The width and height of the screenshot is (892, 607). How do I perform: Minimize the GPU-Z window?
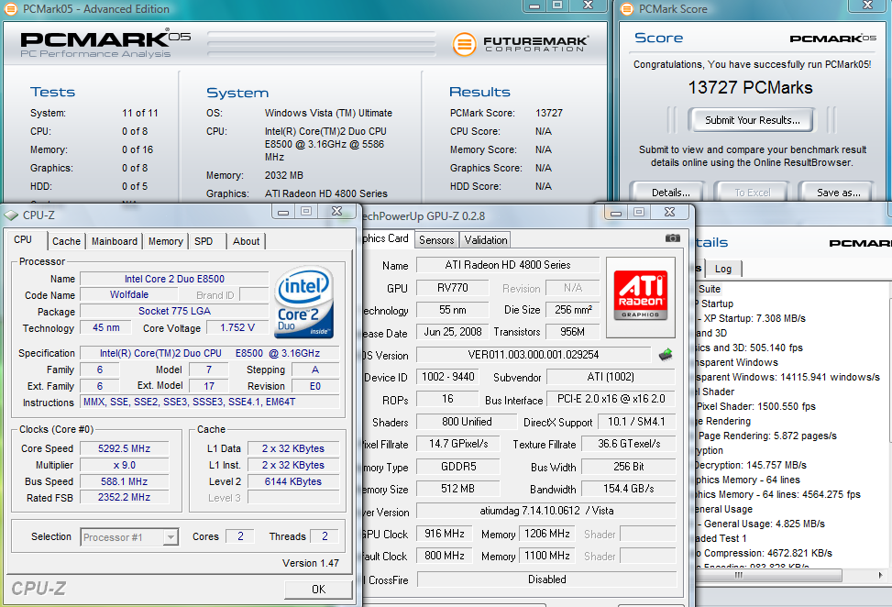pyautogui.click(x=616, y=213)
